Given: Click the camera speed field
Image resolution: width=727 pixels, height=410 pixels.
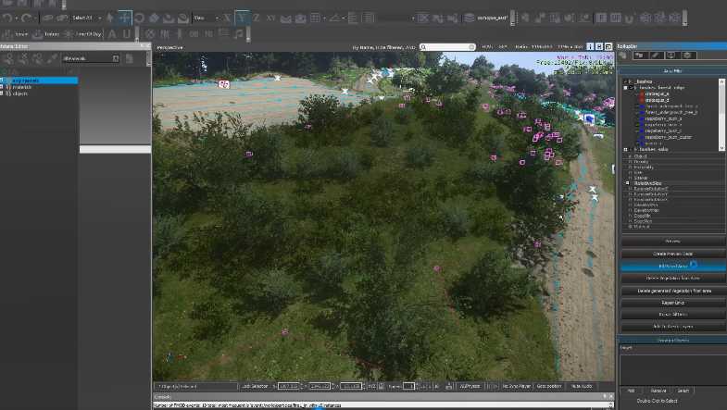Looking at the screenshot, I should tap(408, 386).
